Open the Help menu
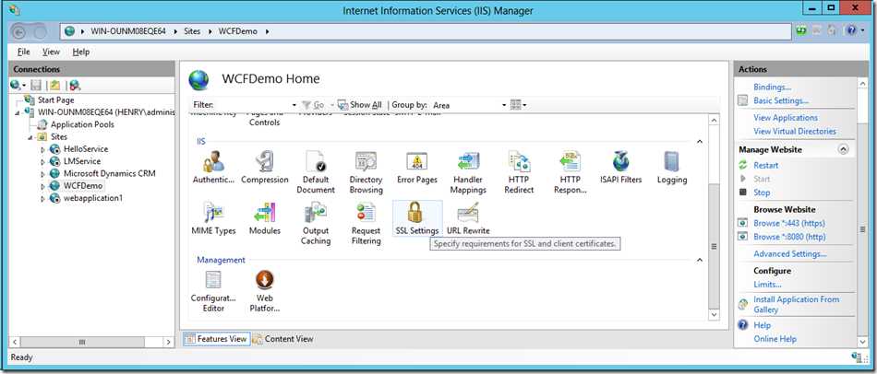The image size is (877, 374). [80, 52]
